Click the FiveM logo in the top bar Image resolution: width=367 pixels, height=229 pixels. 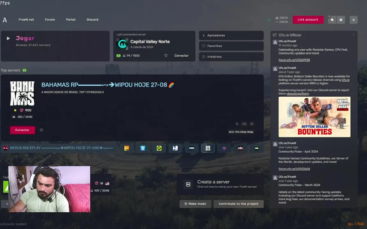pyautogui.click(x=5, y=20)
